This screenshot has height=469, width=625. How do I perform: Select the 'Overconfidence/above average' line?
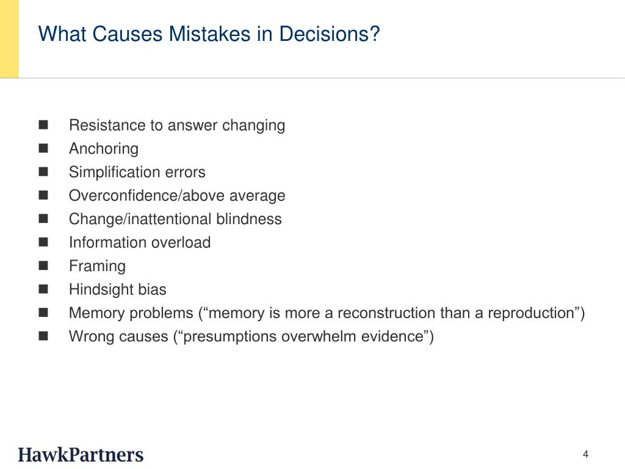(177, 195)
